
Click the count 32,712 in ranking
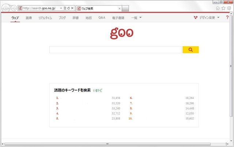pyautogui.click(x=116, y=113)
